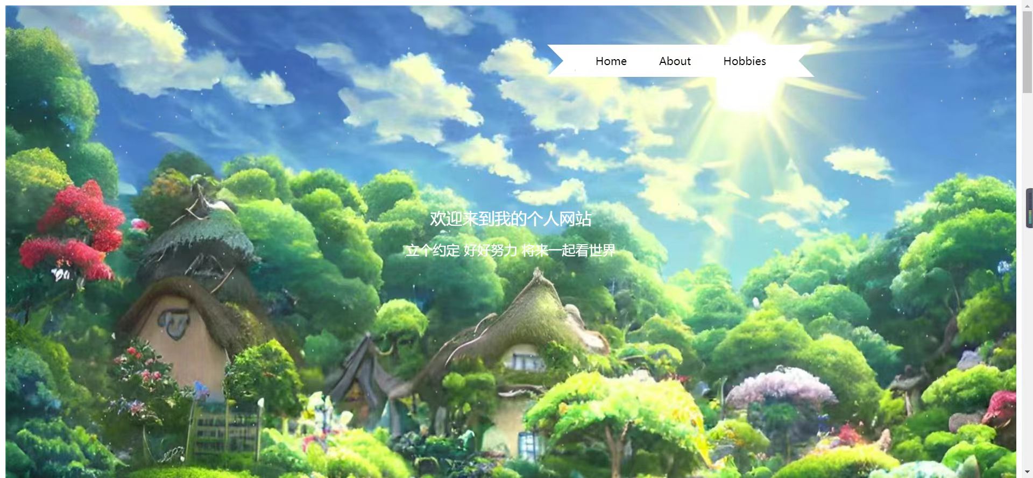
Task: Click the dark side widget on right edge
Action: click(1029, 208)
